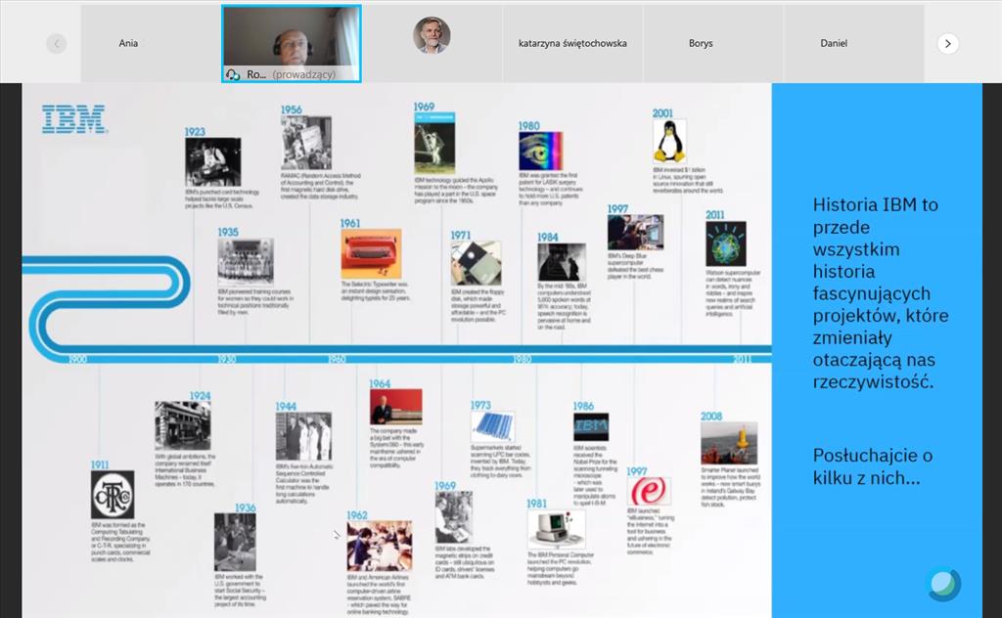Click the "1986" year label
The height and width of the screenshot is (618, 1002).
coord(583,406)
